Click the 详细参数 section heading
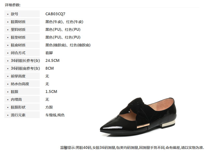 (13, 5)
